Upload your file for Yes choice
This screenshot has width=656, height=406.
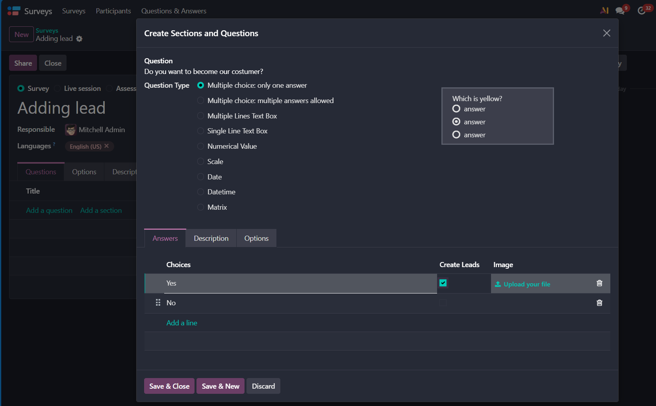[526, 284]
